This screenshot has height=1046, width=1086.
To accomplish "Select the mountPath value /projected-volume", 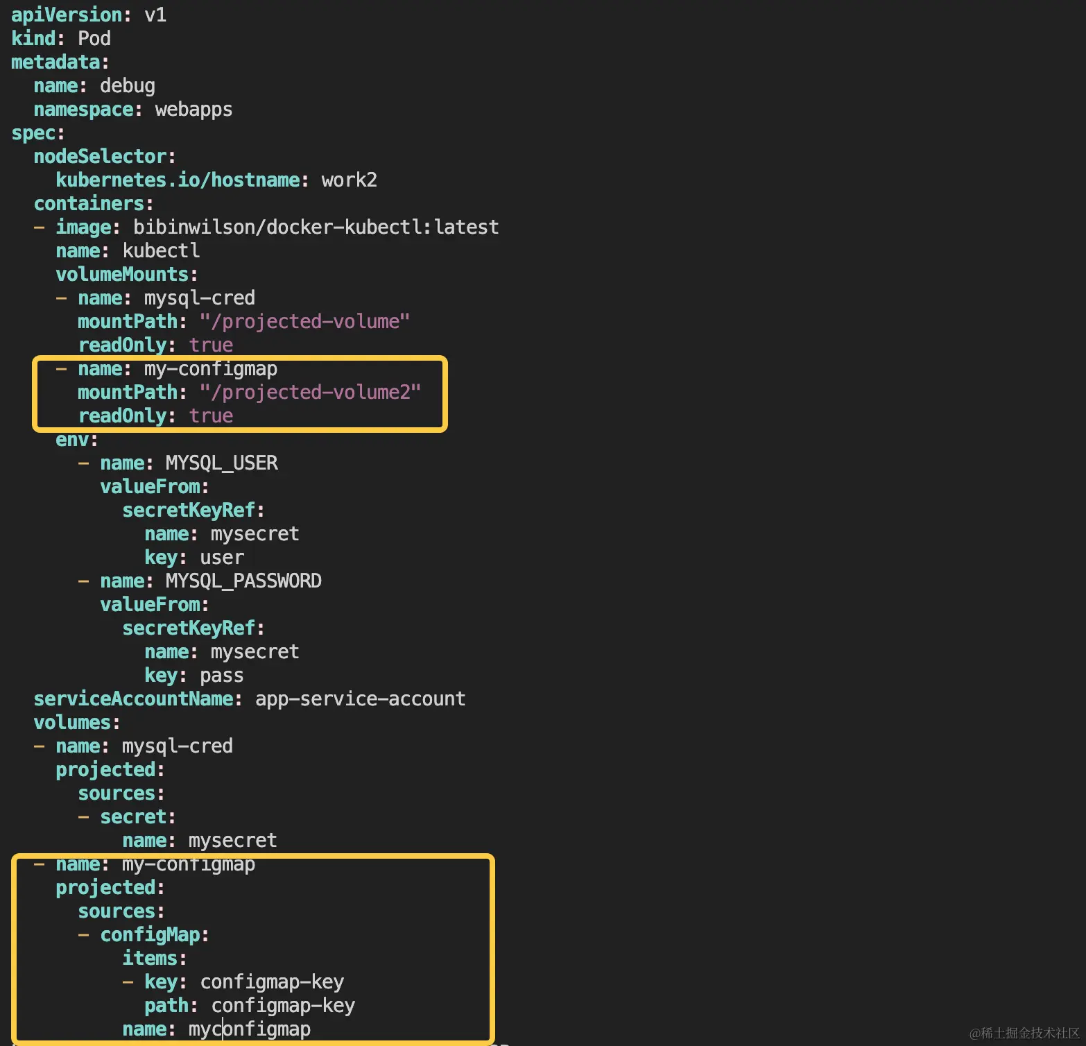I will [x=304, y=321].
